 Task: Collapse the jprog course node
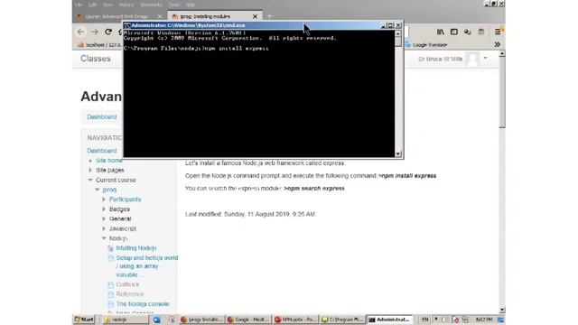pyautogui.click(x=98, y=190)
